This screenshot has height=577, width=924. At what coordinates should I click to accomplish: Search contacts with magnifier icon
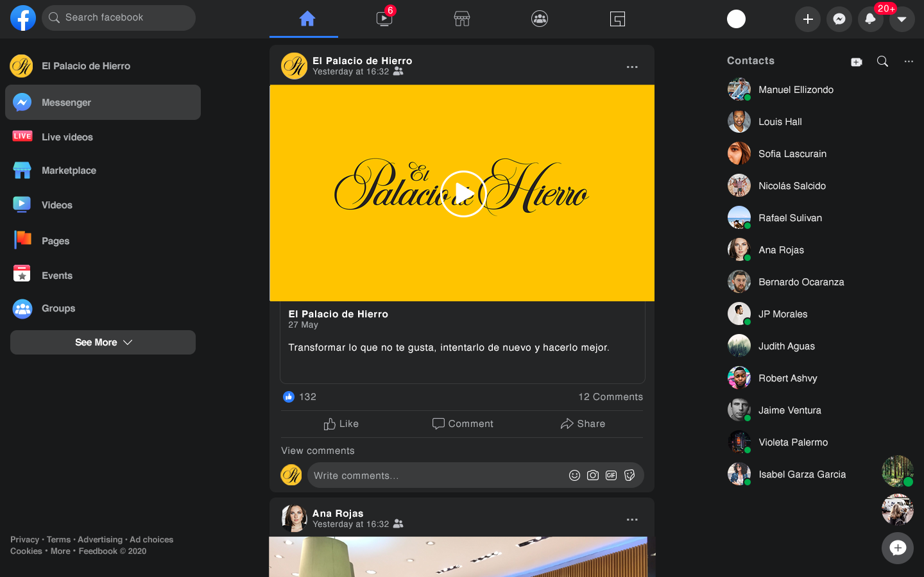click(x=882, y=62)
